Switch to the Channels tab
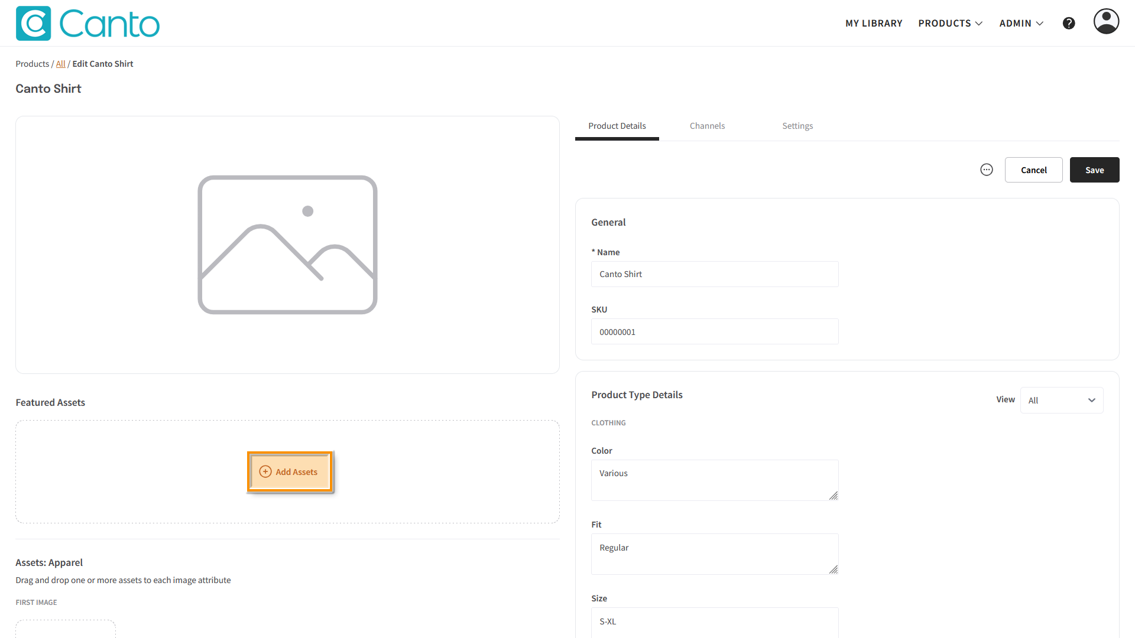The height and width of the screenshot is (638, 1135). click(x=707, y=126)
